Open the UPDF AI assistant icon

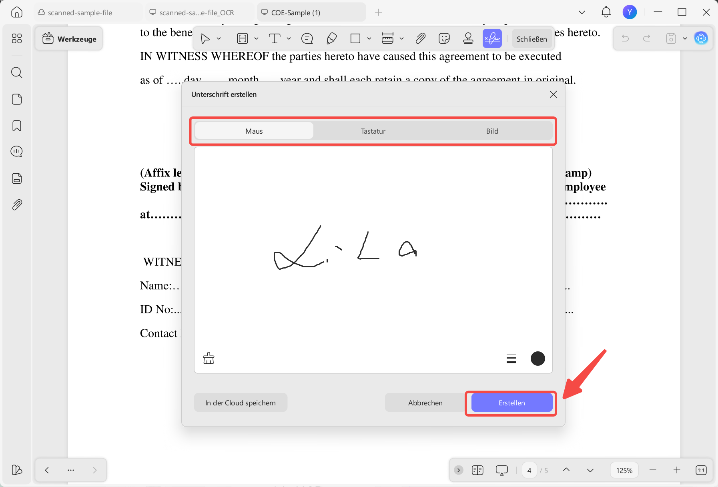[x=701, y=38]
